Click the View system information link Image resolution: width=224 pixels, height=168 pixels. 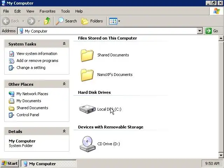pyautogui.click(x=37, y=54)
